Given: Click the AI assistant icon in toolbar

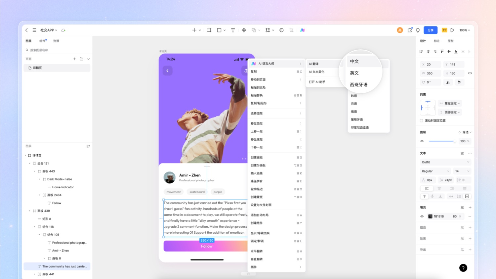Looking at the screenshot, I should [302, 30].
